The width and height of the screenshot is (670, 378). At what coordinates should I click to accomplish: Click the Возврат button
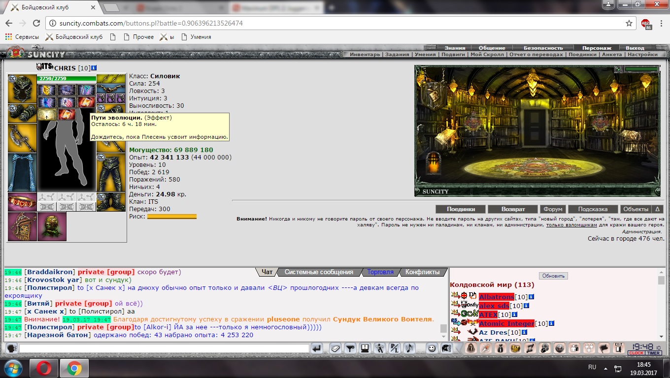pyautogui.click(x=513, y=209)
